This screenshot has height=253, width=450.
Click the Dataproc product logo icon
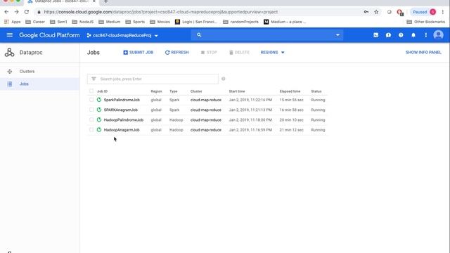(x=9, y=53)
